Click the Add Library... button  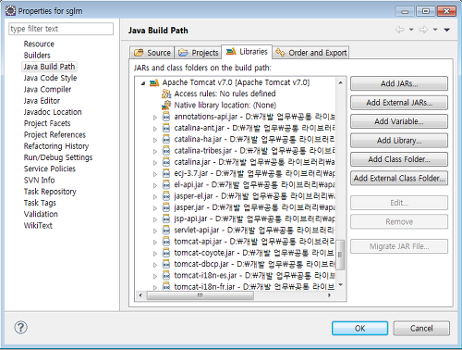[399, 141]
